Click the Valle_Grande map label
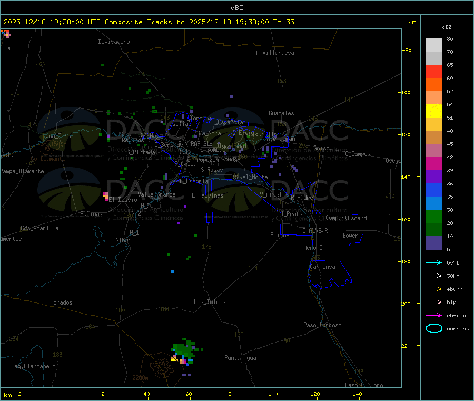 point(156,194)
